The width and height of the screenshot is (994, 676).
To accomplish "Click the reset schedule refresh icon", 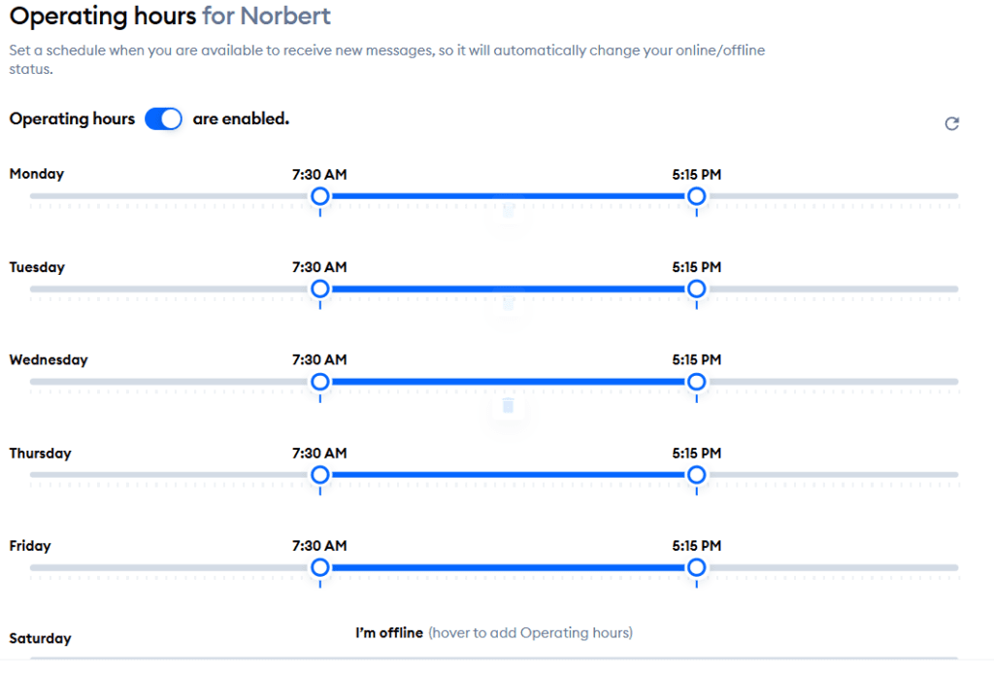I will click(x=952, y=123).
